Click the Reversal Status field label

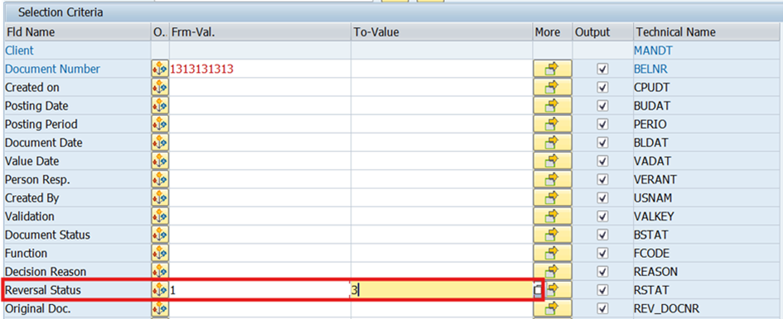(42, 290)
